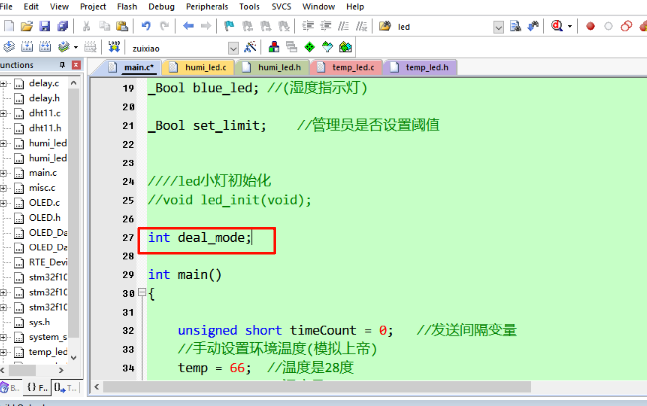Toggle enable breakpoint with the hollow circle icon
The image size is (647, 406).
pyautogui.click(x=608, y=26)
